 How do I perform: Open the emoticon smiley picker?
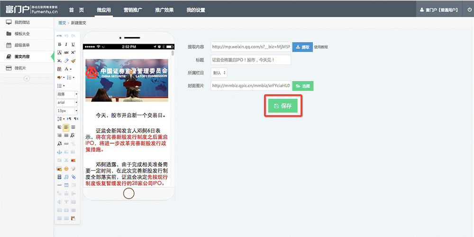[x=66, y=168]
